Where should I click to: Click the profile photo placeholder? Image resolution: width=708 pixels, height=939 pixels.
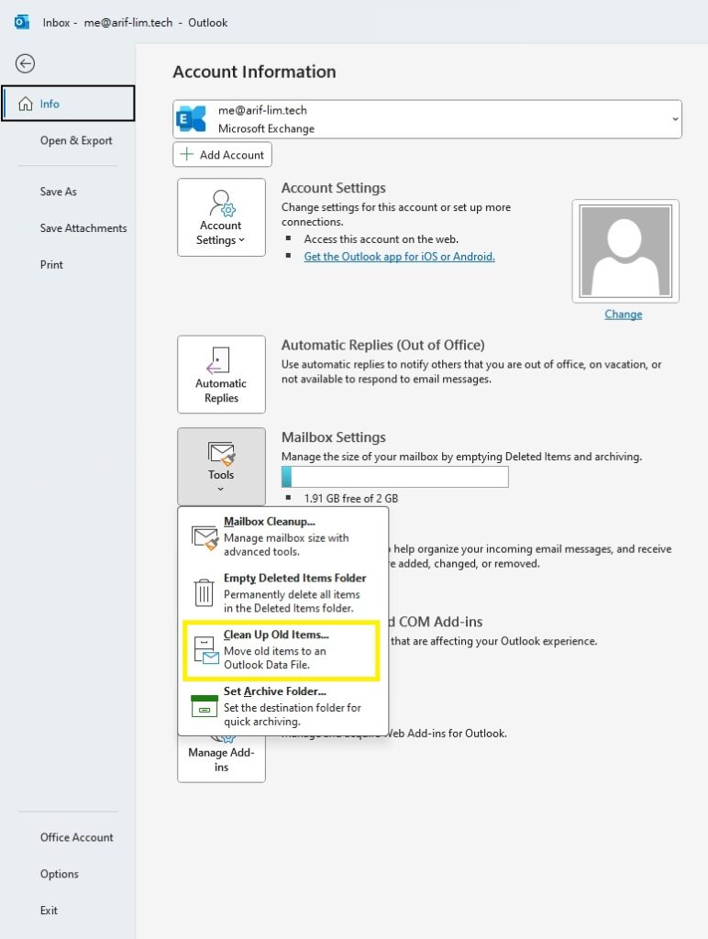click(625, 250)
